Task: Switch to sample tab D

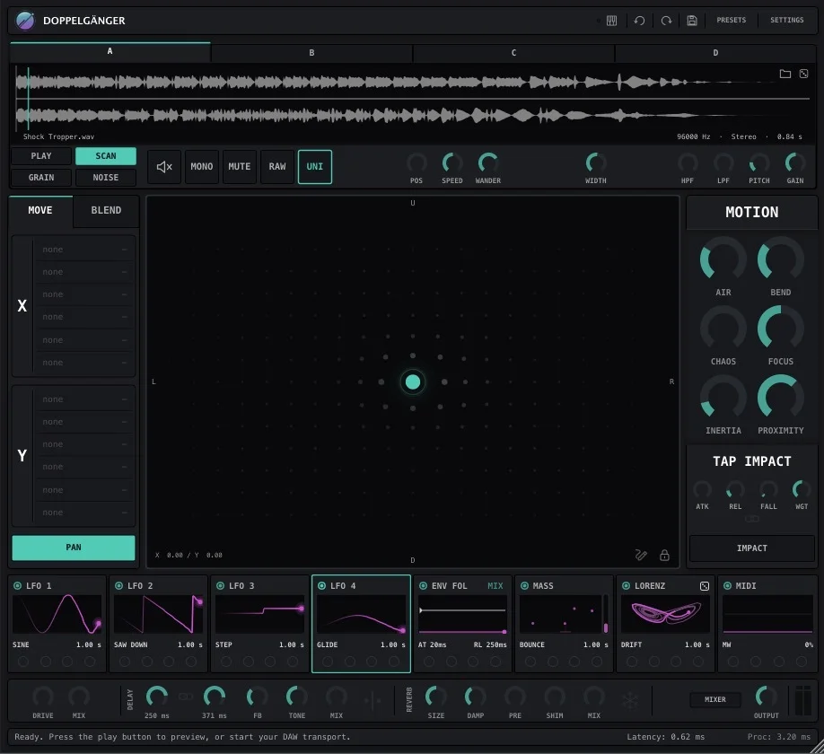Action: pos(715,53)
